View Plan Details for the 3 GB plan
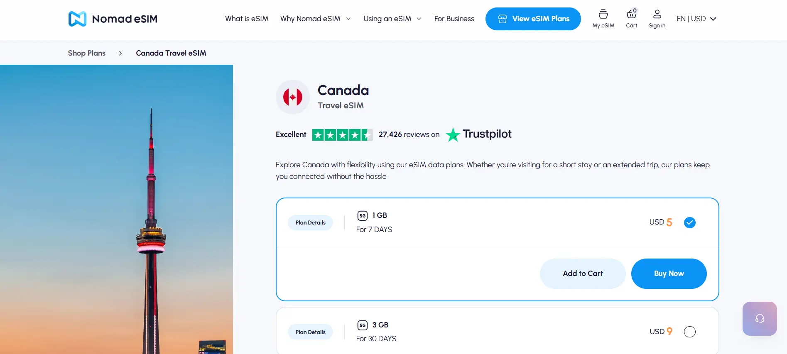The width and height of the screenshot is (787, 354). click(310, 332)
